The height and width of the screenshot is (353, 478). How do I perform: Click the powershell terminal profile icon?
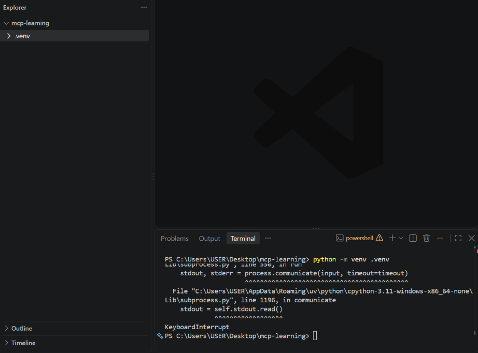pyautogui.click(x=340, y=238)
